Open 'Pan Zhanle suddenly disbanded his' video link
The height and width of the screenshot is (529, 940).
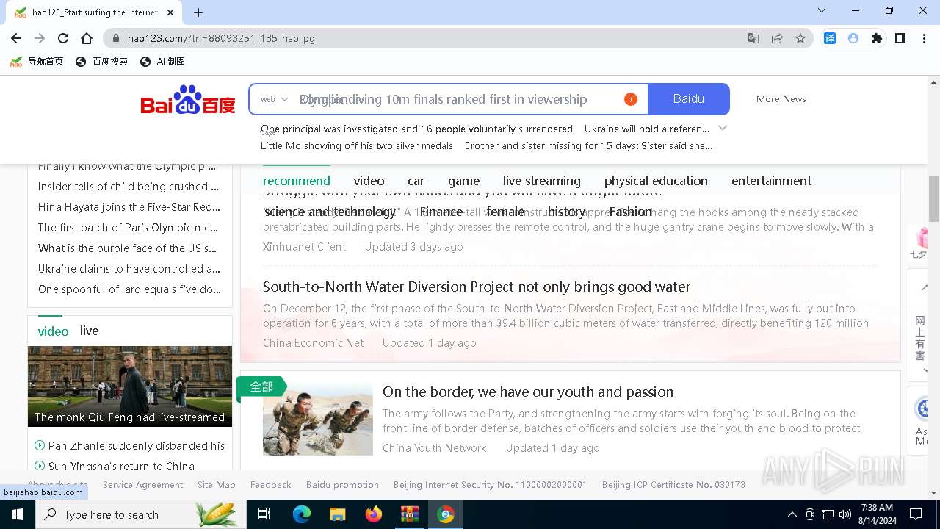pos(137,446)
